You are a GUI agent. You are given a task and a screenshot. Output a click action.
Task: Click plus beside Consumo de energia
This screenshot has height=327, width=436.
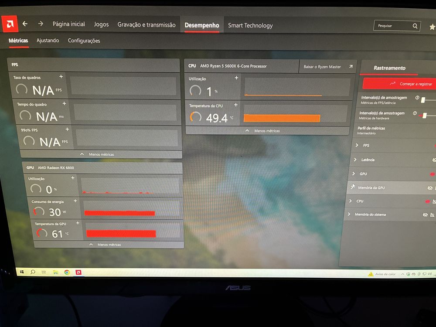point(75,201)
